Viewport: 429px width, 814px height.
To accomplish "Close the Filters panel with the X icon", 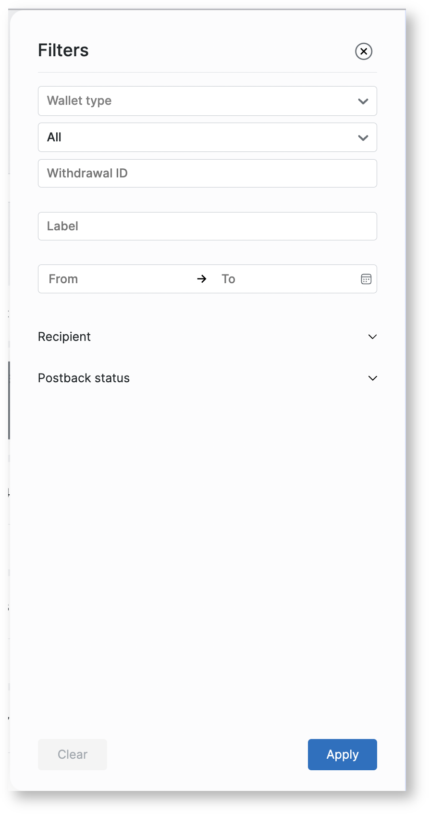I will pyautogui.click(x=364, y=51).
